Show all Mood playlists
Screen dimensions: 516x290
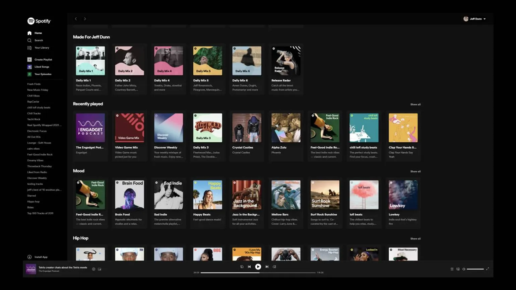pos(415,171)
